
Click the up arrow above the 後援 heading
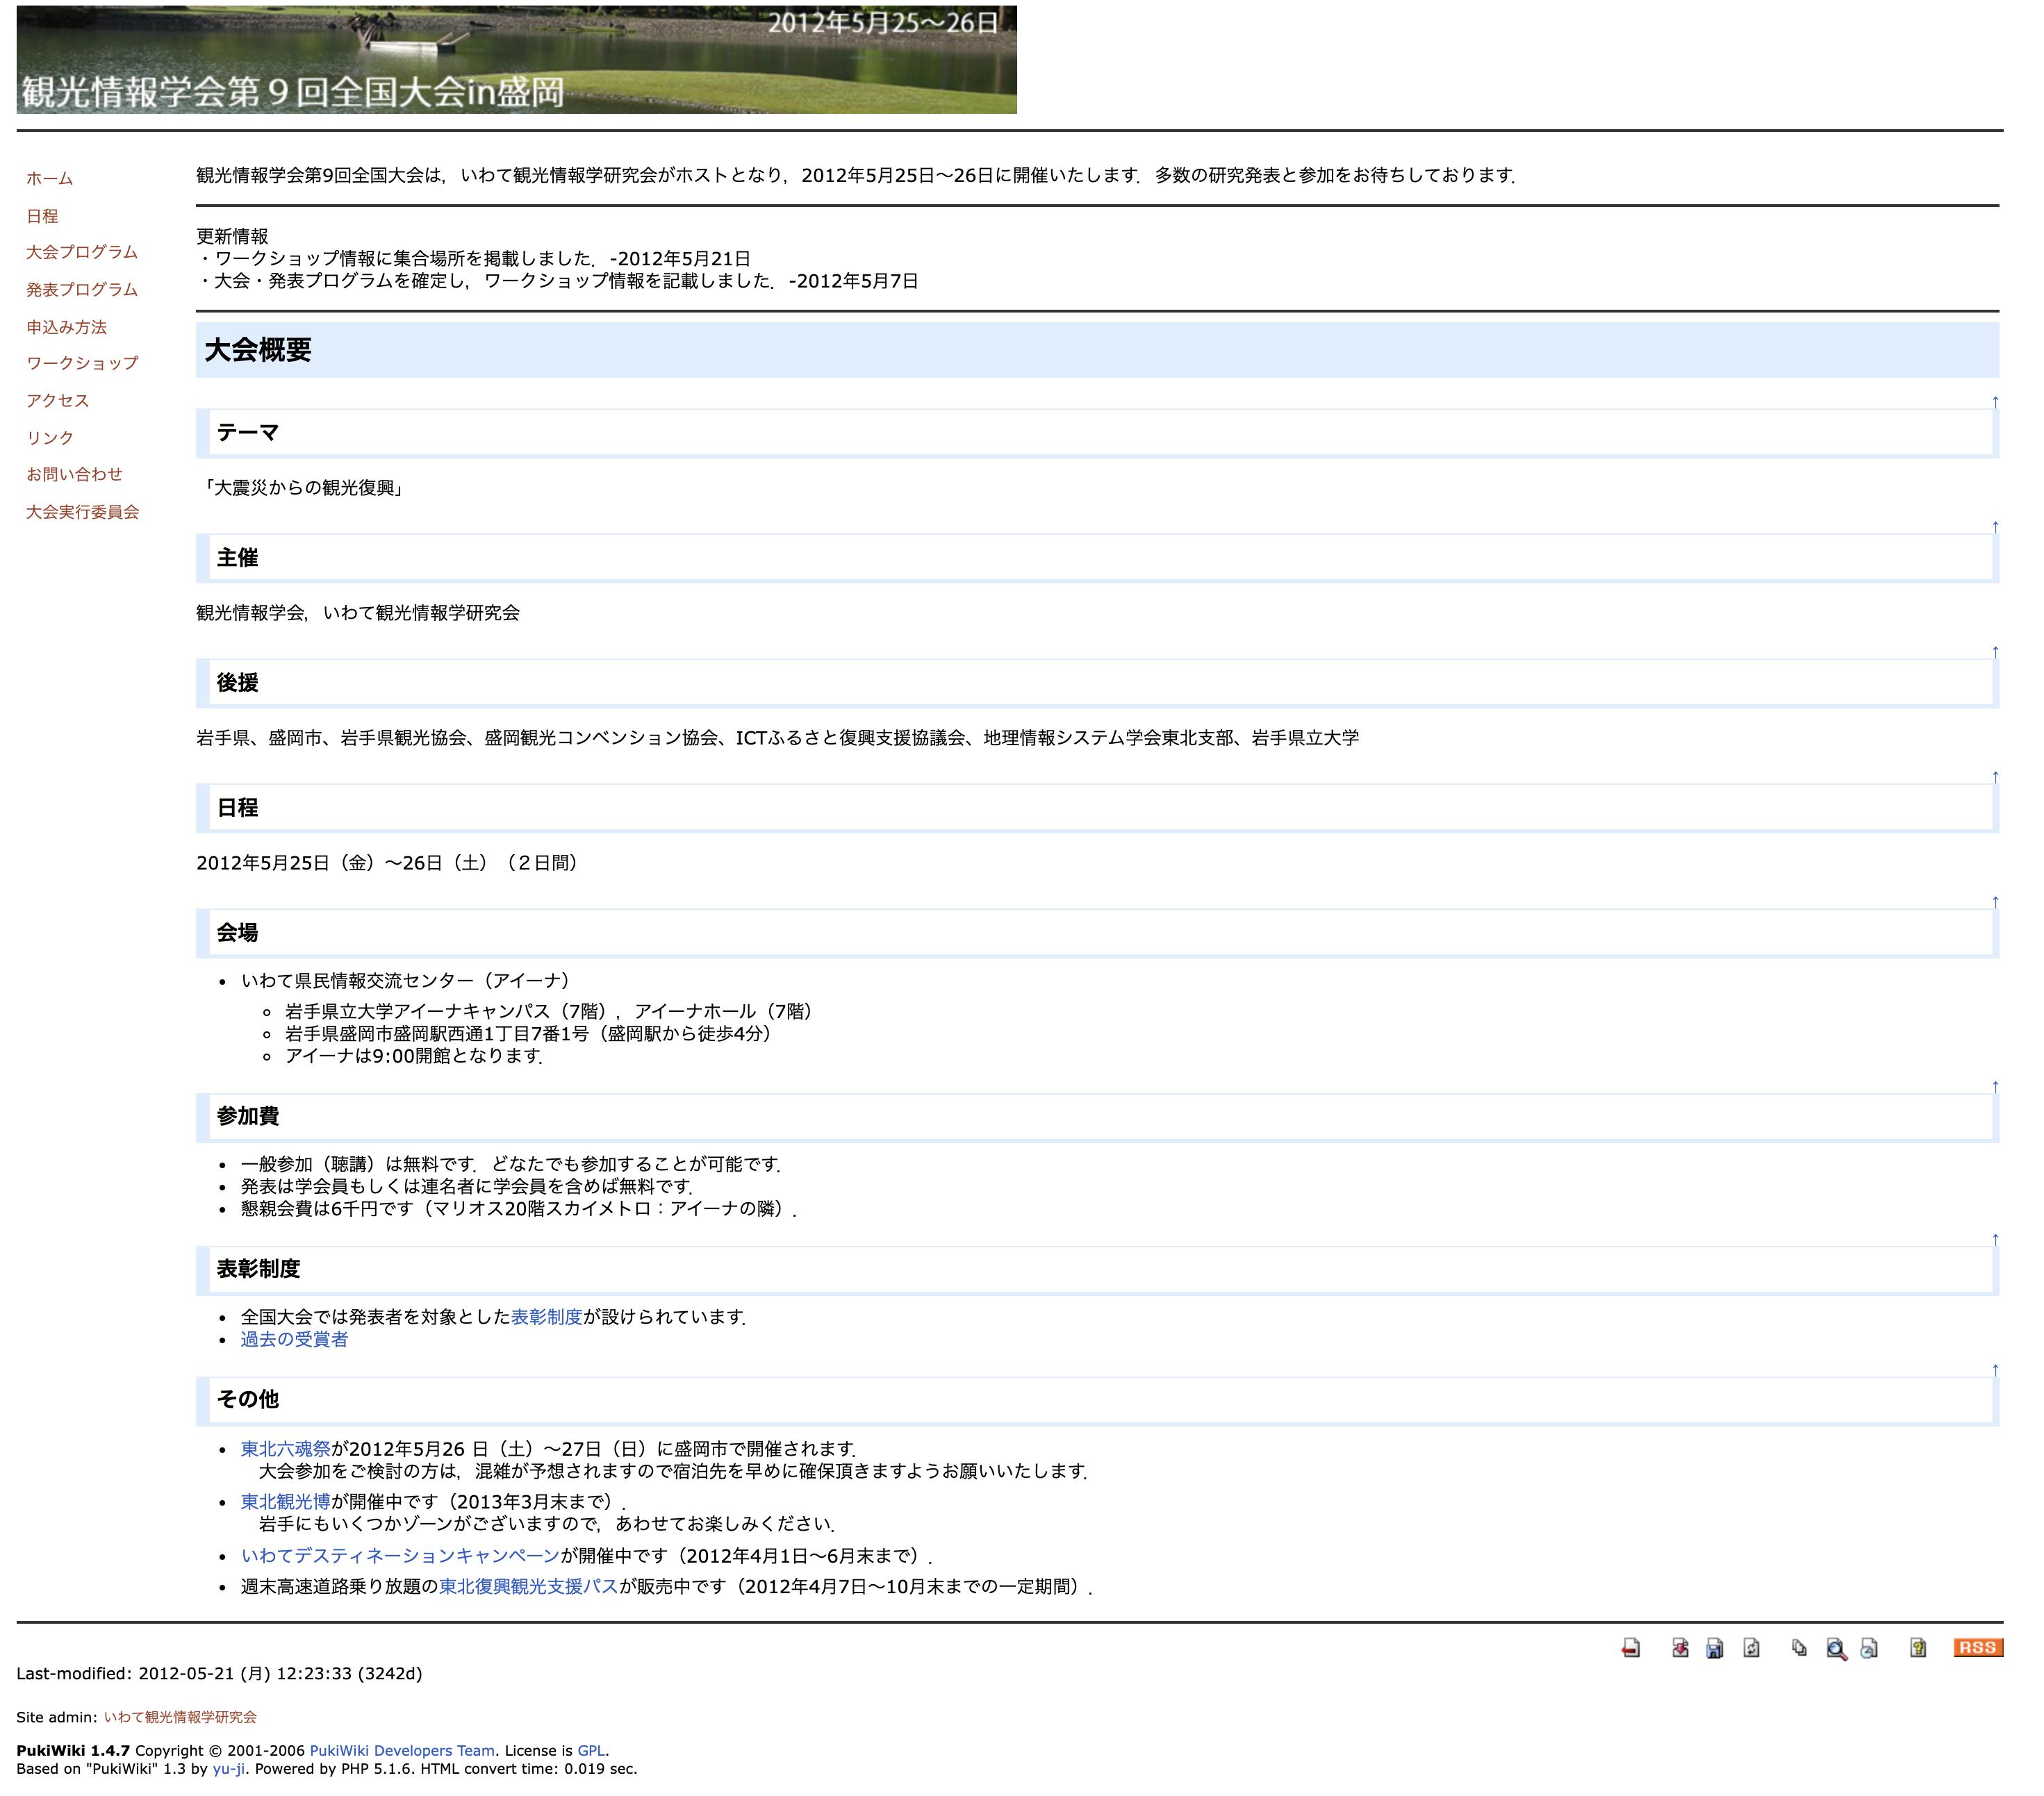pyautogui.click(x=1995, y=651)
